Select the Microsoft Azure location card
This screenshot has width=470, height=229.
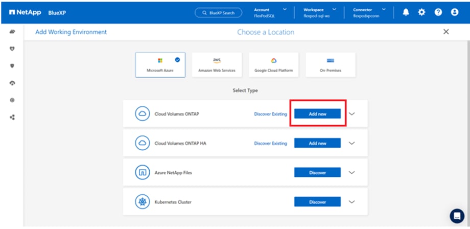160,65
